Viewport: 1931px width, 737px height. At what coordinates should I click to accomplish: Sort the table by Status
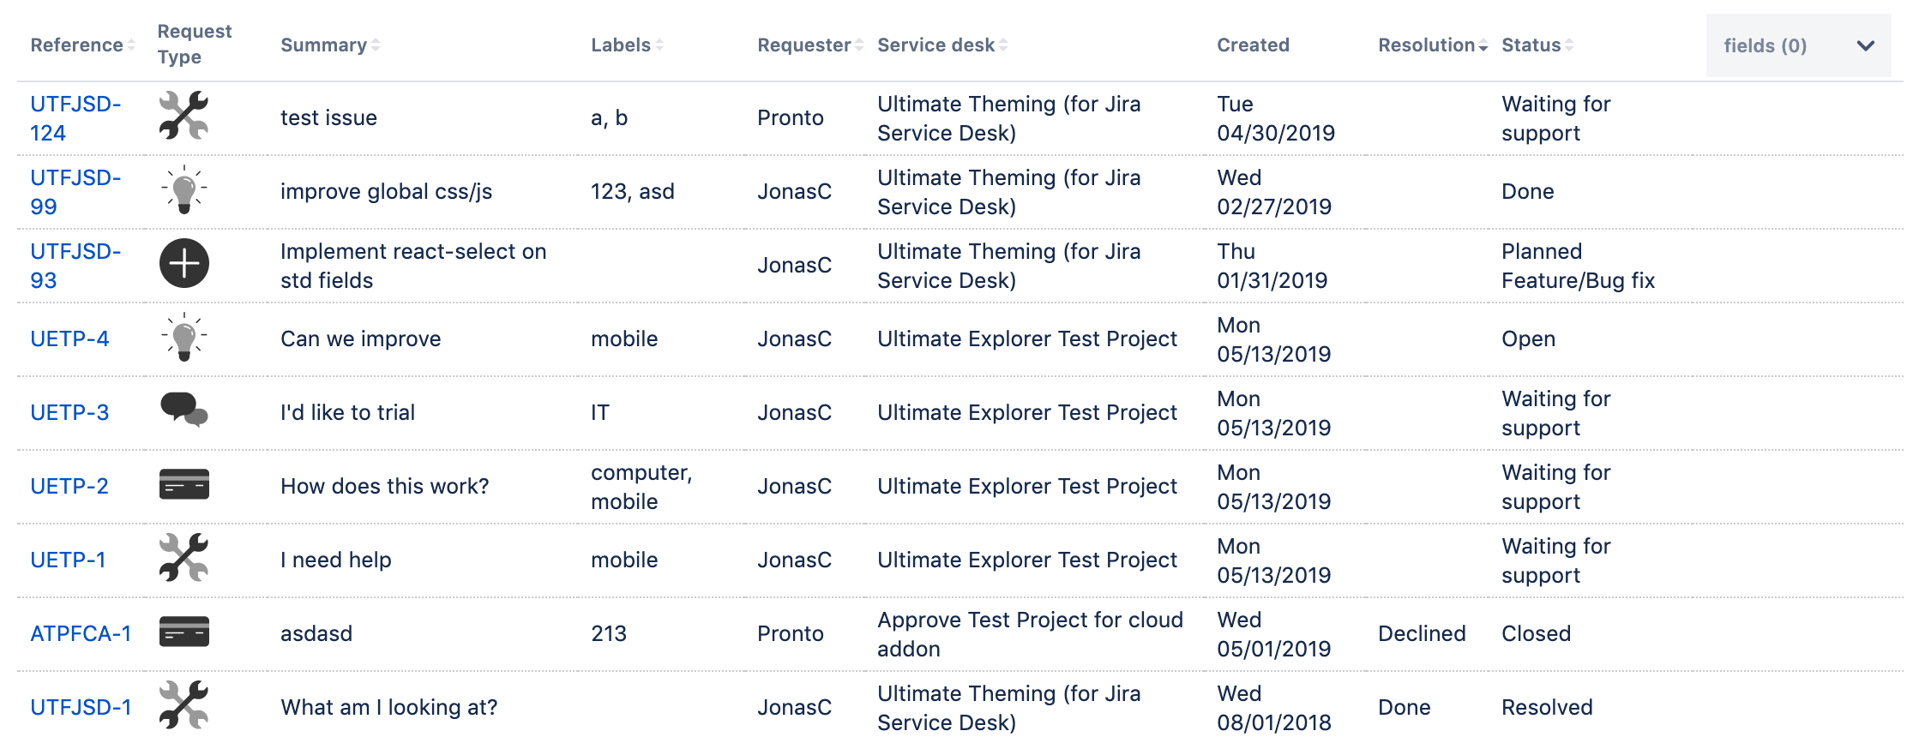(1537, 45)
